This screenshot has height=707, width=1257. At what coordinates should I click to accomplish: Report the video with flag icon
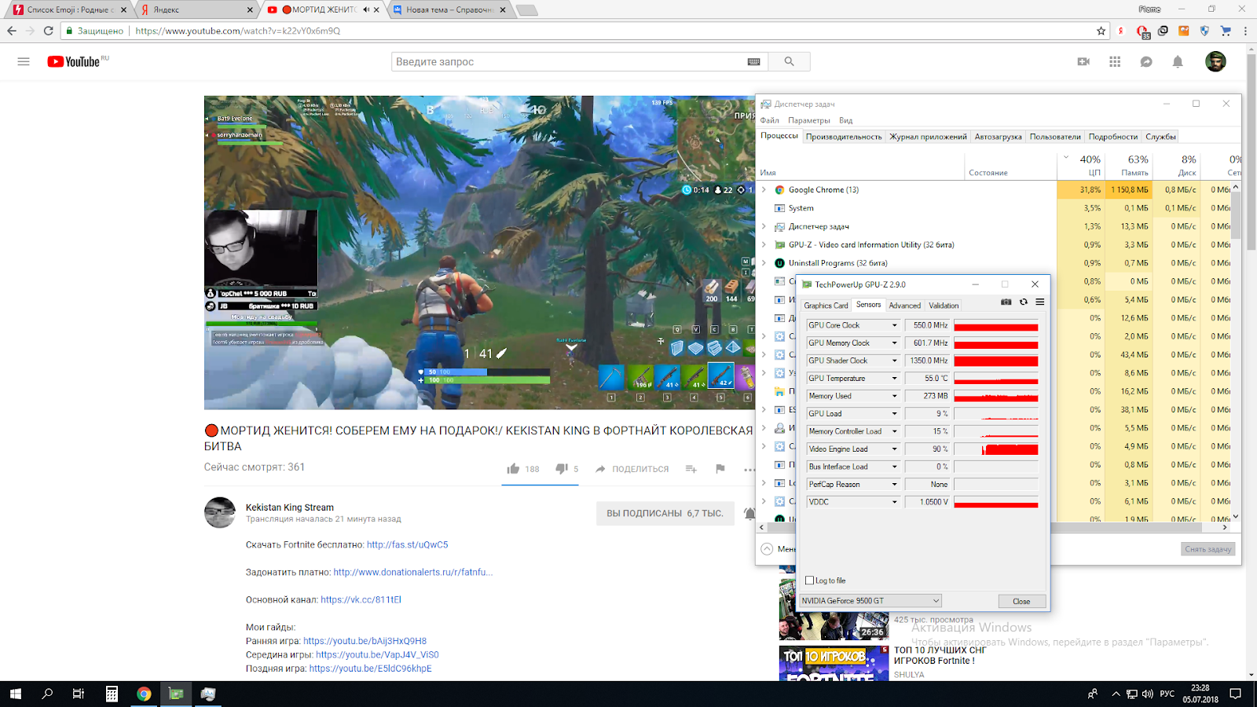click(x=720, y=469)
